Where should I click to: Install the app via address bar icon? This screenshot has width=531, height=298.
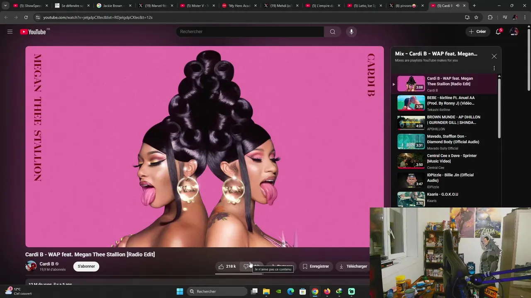pos(467,17)
